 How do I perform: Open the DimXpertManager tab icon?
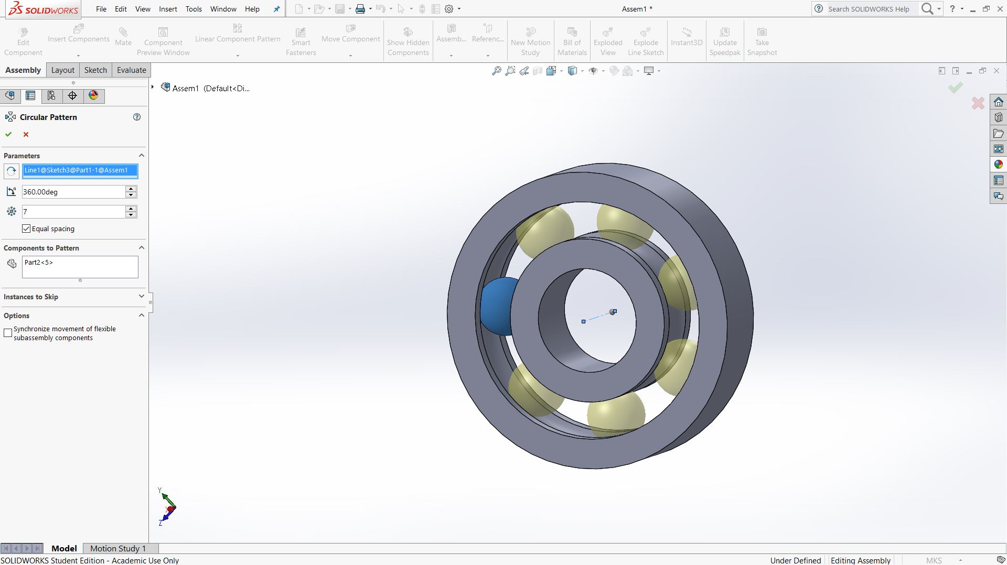(x=72, y=95)
